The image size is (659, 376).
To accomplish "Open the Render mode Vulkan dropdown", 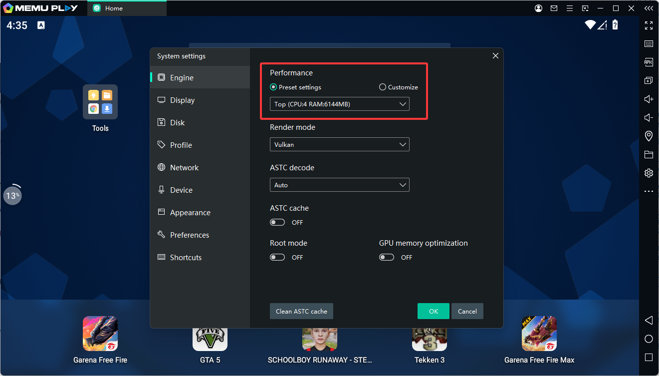I will tap(339, 144).
